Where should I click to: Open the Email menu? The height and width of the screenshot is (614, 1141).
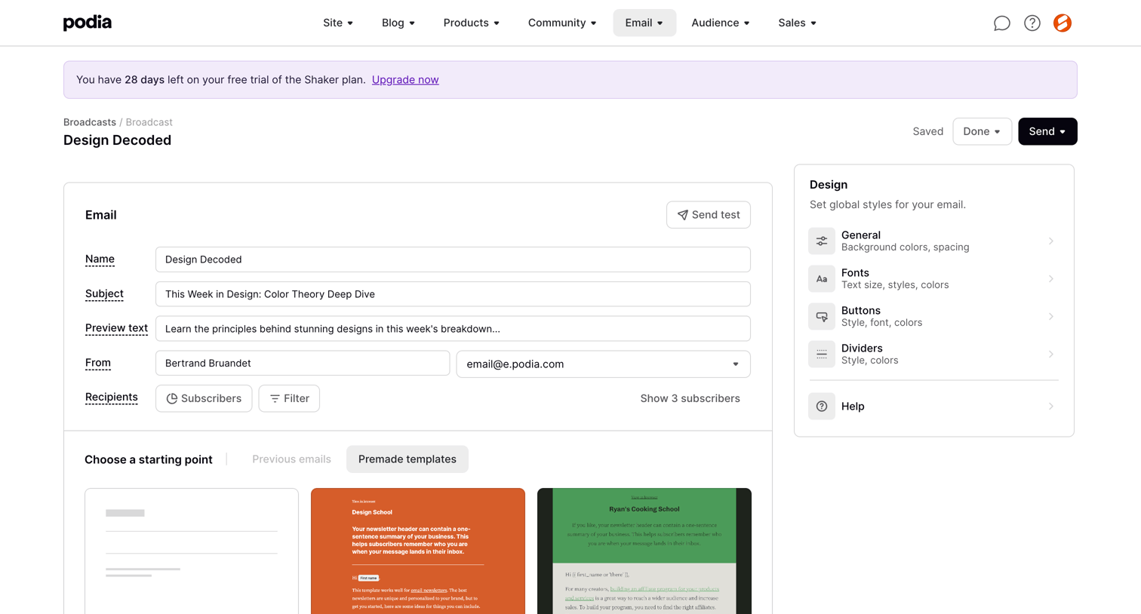644,23
